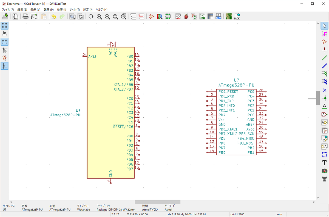Generate the netlist
Viewport: 329px width, 217px height.
point(202,16)
